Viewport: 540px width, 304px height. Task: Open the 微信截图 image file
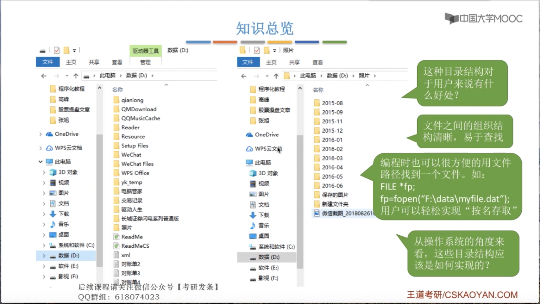tap(345, 213)
